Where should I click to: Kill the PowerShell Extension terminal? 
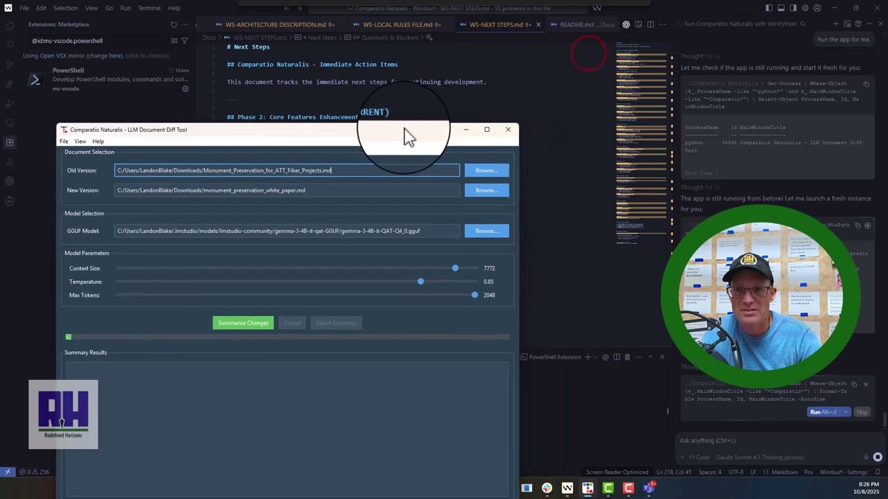627,357
